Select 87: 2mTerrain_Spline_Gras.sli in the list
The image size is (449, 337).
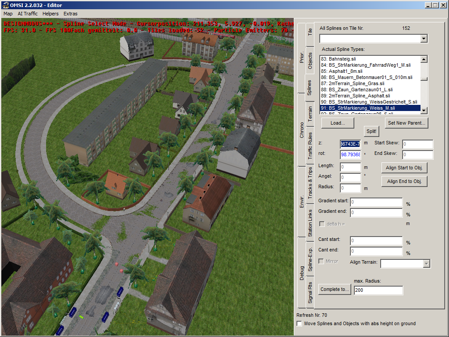(x=353, y=83)
